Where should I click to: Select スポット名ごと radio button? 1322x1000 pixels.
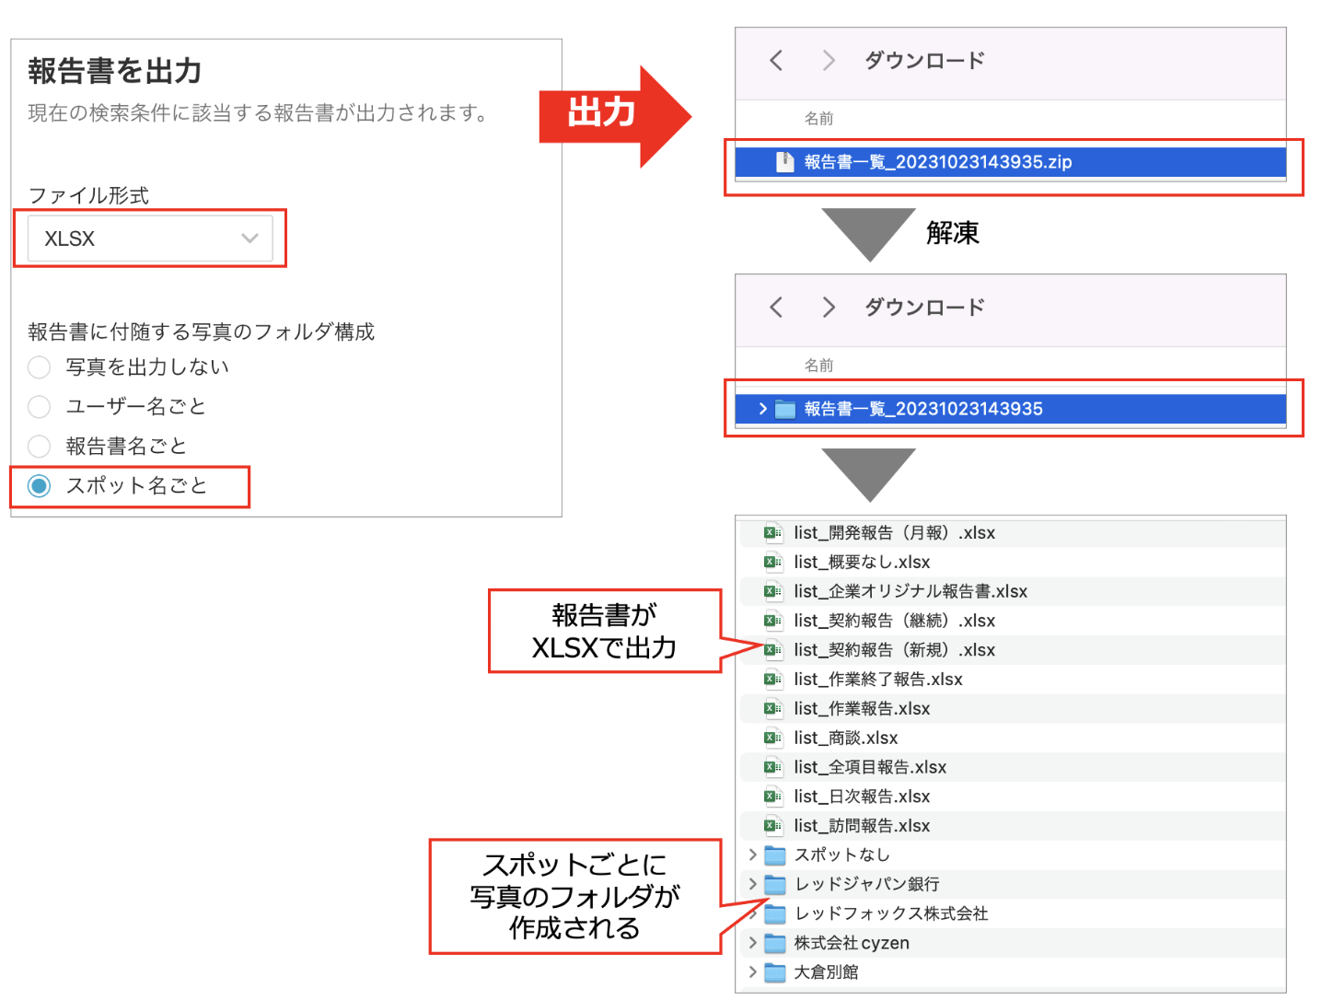pyautogui.click(x=39, y=486)
